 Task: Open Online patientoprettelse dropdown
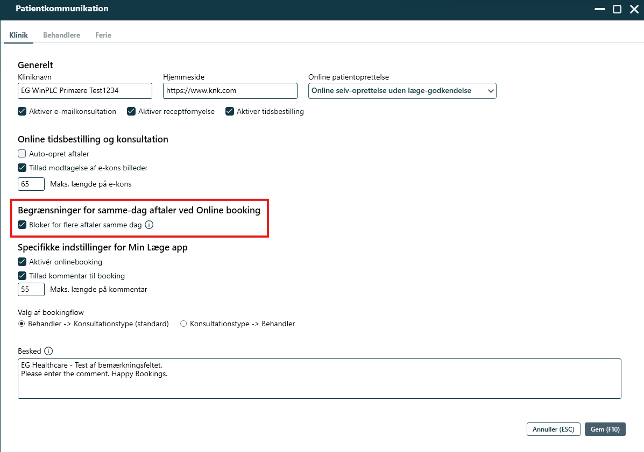click(402, 91)
